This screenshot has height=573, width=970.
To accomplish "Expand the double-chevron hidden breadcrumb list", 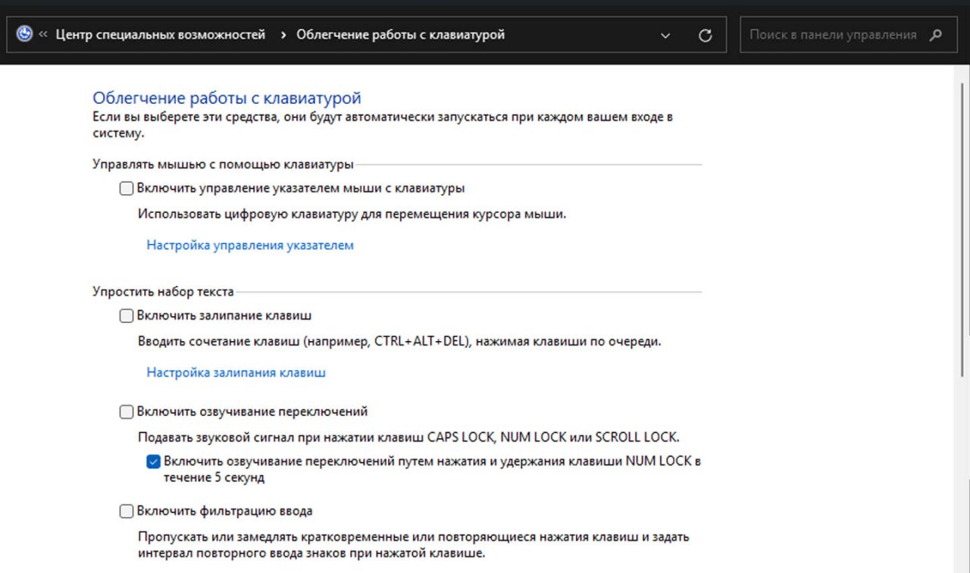I will click(43, 35).
